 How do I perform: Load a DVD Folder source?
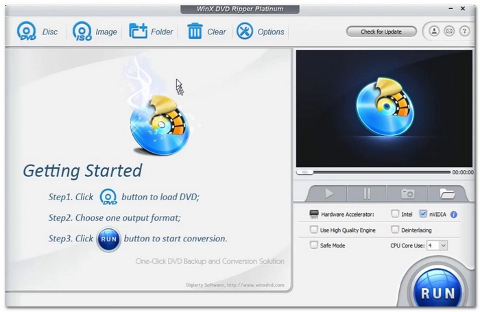click(x=151, y=32)
